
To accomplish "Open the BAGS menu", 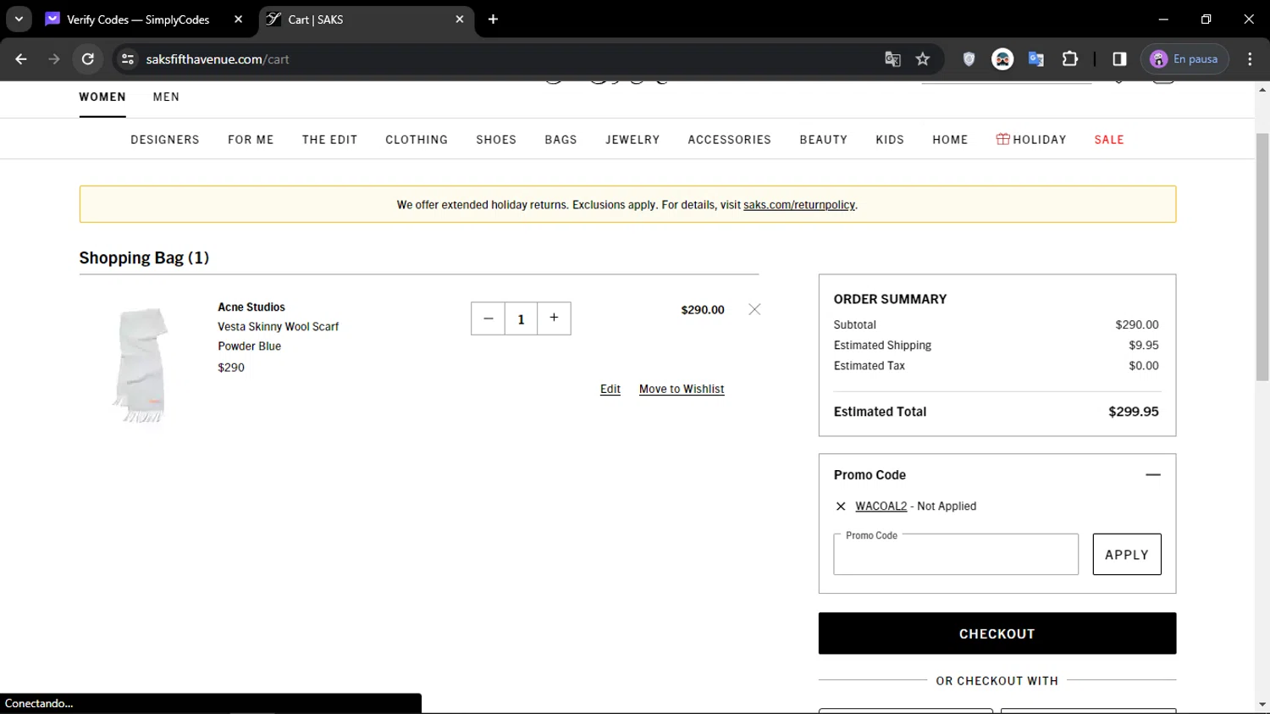I will coord(560,140).
